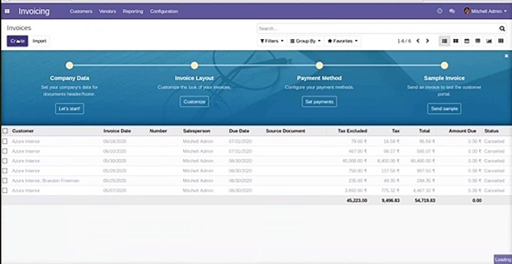Click the Send sample button
Screen dimensions: 512x264
444,109
